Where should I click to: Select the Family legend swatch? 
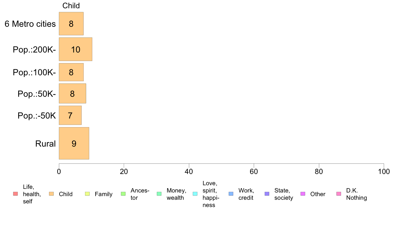click(x=87, y=194)
